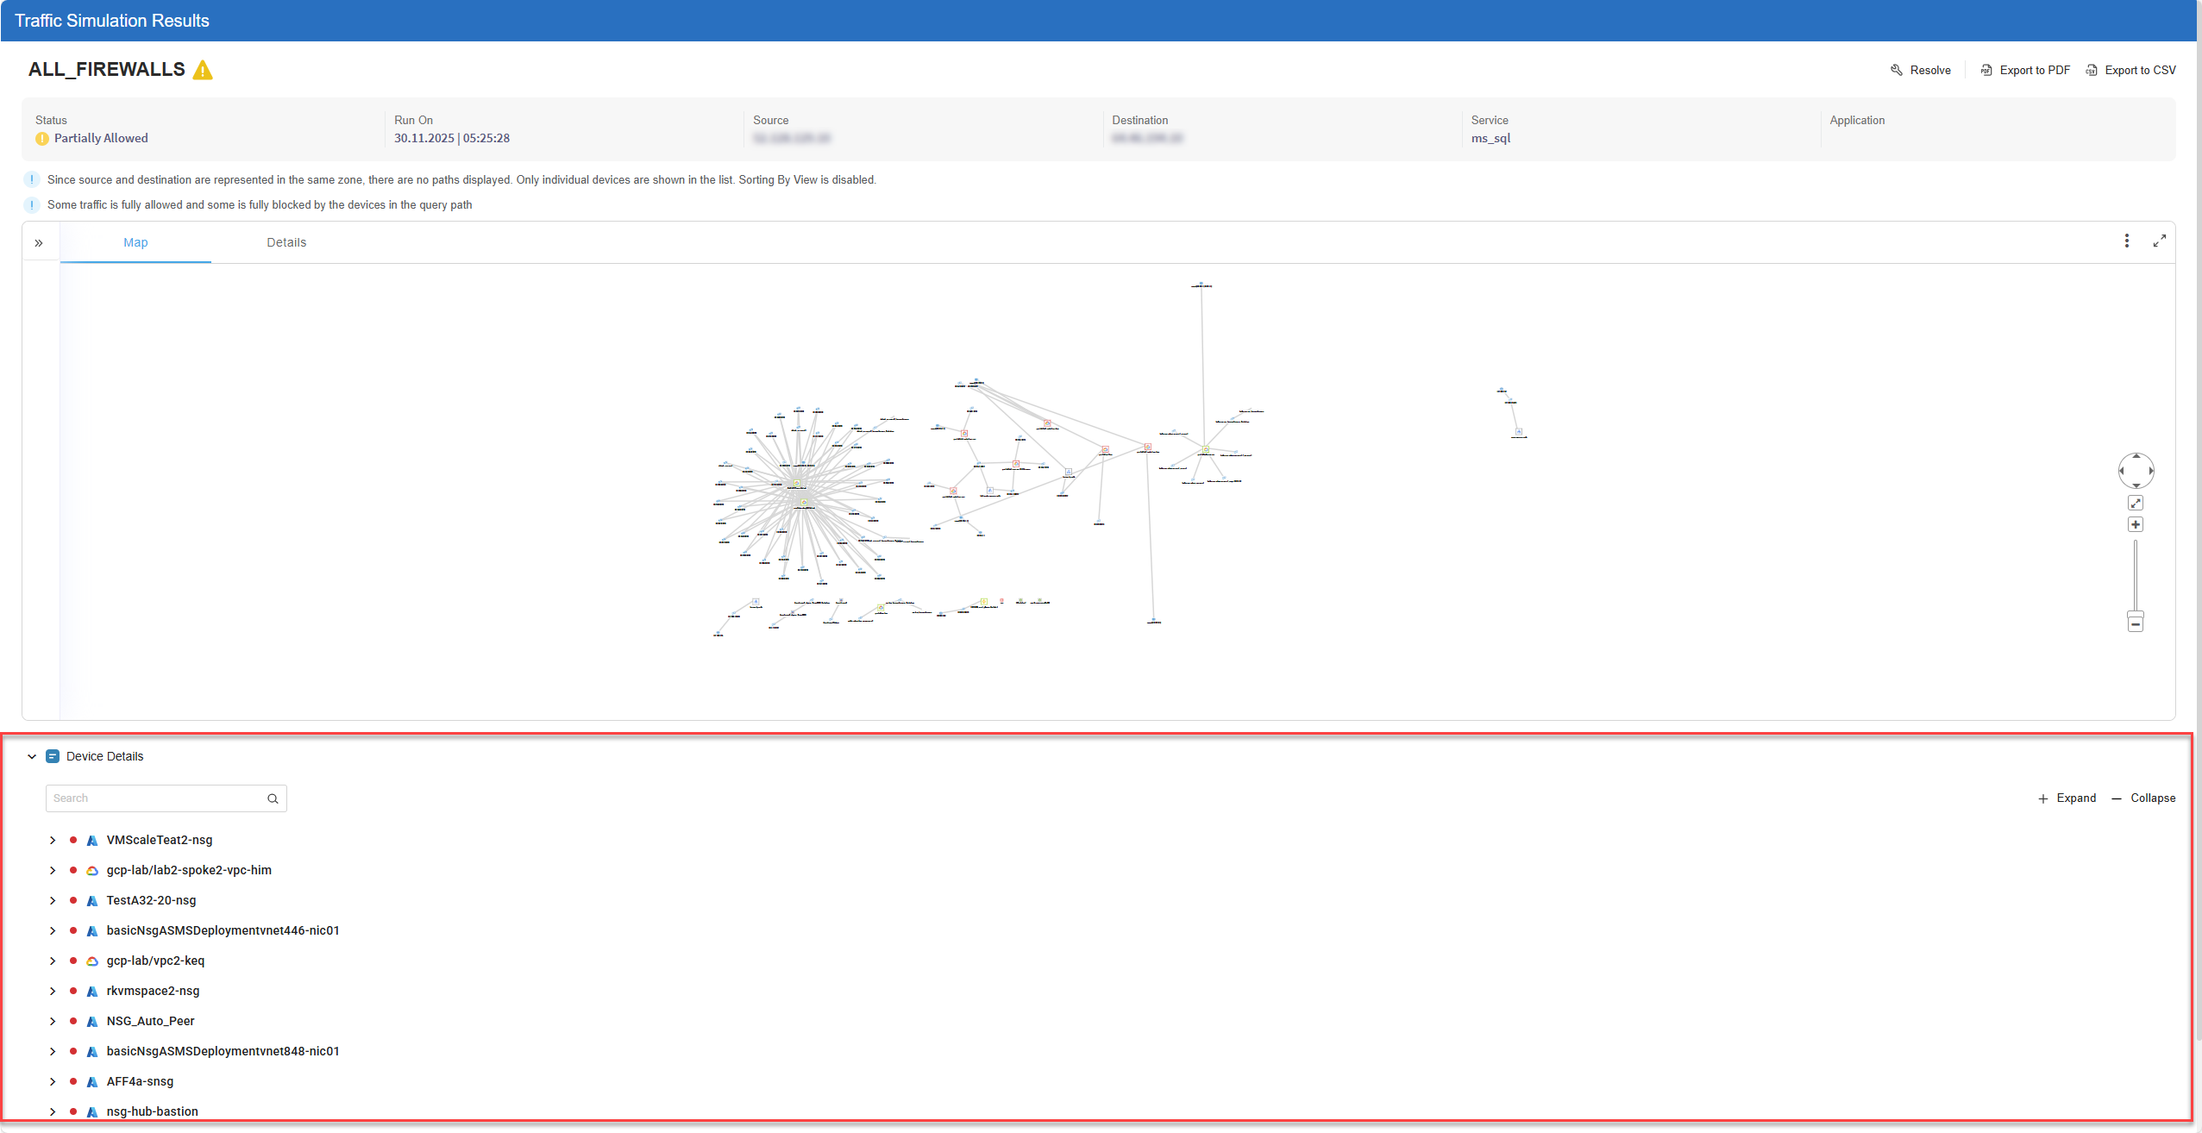Expand the VMScaleTeat2-nsg device row

53,840
